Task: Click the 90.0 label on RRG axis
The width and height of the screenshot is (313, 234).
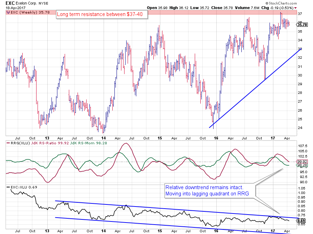Action: (303, 182)
